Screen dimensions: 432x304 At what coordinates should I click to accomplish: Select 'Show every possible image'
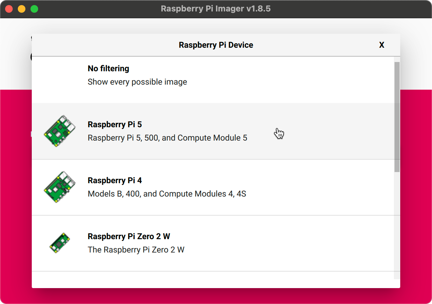[137, 82]
